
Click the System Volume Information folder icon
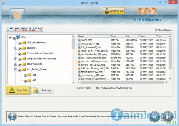pyautogui.click(x=24, y=53)
